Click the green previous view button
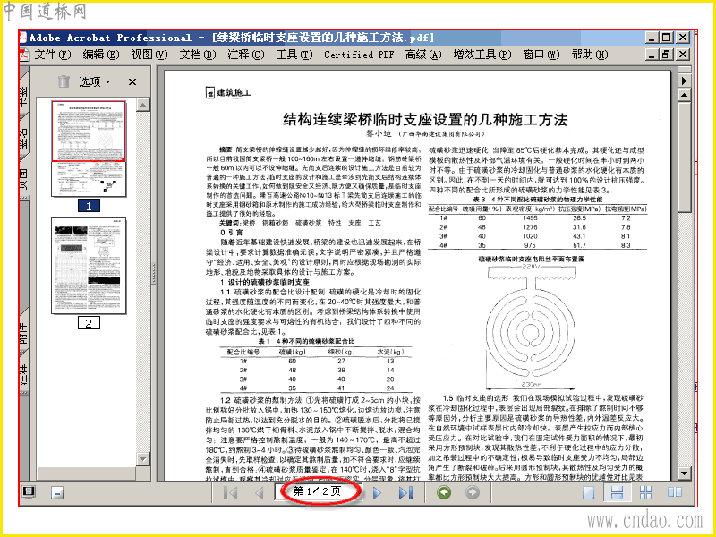Screen dimensions: 716x537 444,492
